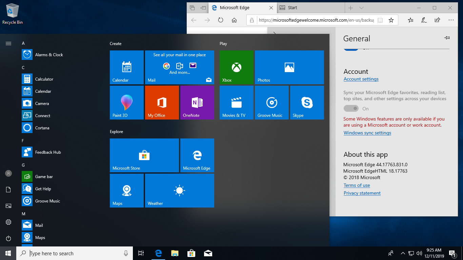
Task: Open Documents from Start sidebar
Action: pyautogui.click(x=8, y=190)
